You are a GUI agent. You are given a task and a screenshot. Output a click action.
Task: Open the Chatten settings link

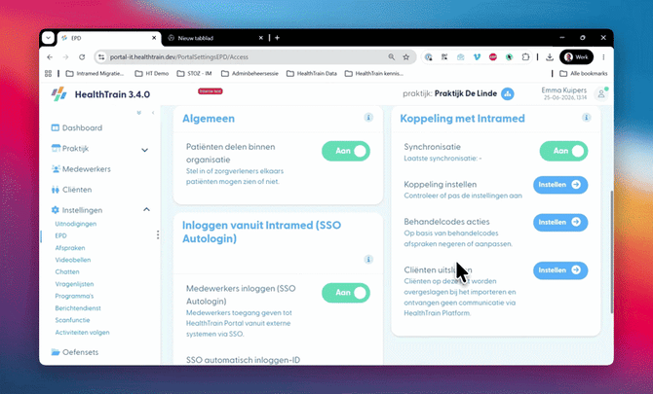click(67, 271)
